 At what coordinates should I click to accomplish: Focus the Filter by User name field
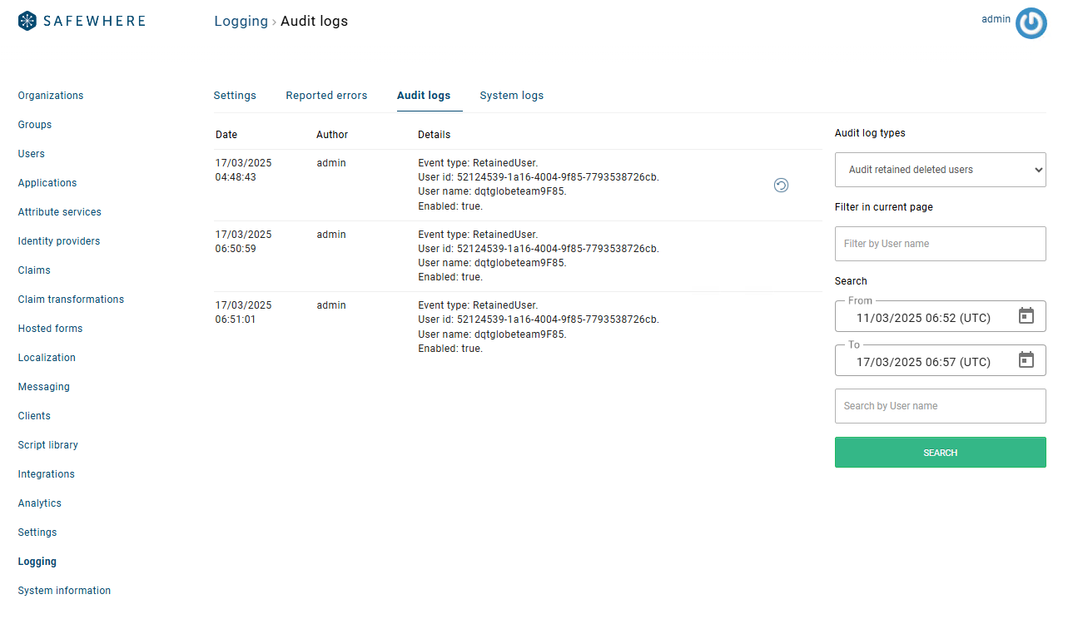pos(941,244)
